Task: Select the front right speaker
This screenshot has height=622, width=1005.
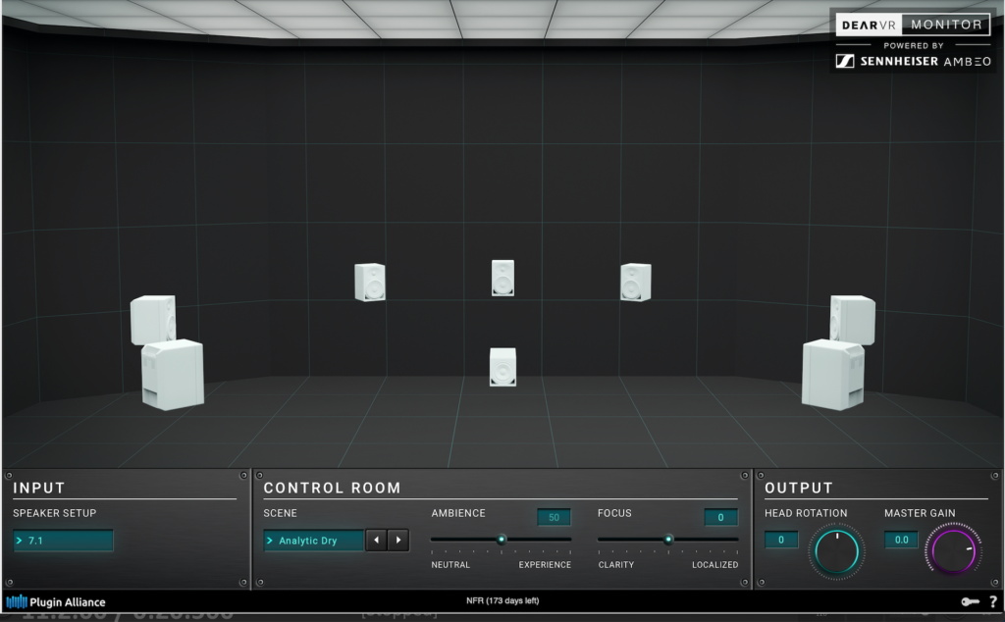Action: 635,282
